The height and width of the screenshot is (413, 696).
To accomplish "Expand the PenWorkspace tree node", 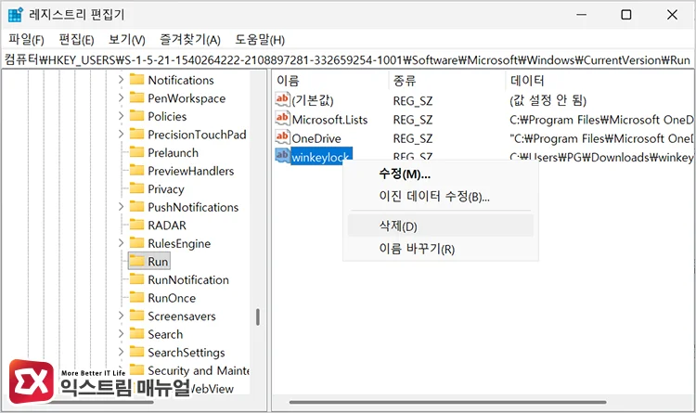I will [121, 97].
